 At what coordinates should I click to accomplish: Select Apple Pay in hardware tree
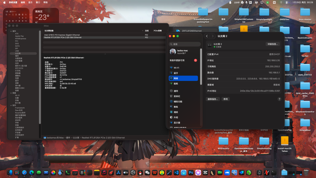(x=19, y=36)
